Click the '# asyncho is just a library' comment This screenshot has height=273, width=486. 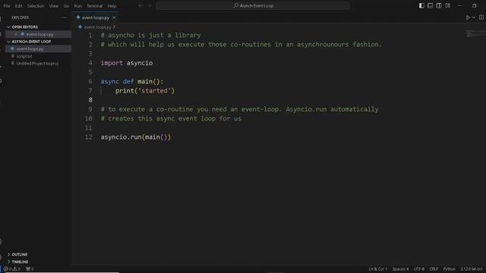pyautogui.click(x=150, y=36)
